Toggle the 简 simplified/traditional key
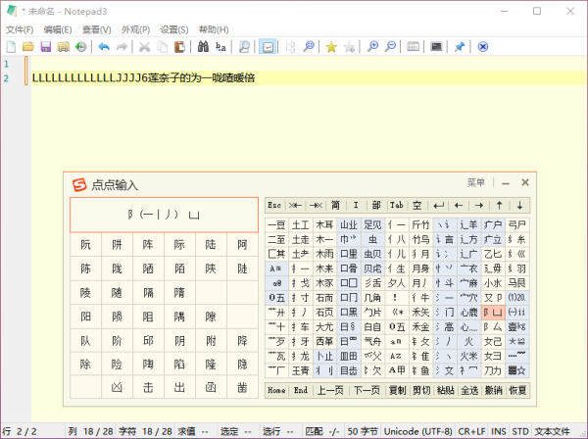The image size is (588, 439). click(x=335, y=206)
